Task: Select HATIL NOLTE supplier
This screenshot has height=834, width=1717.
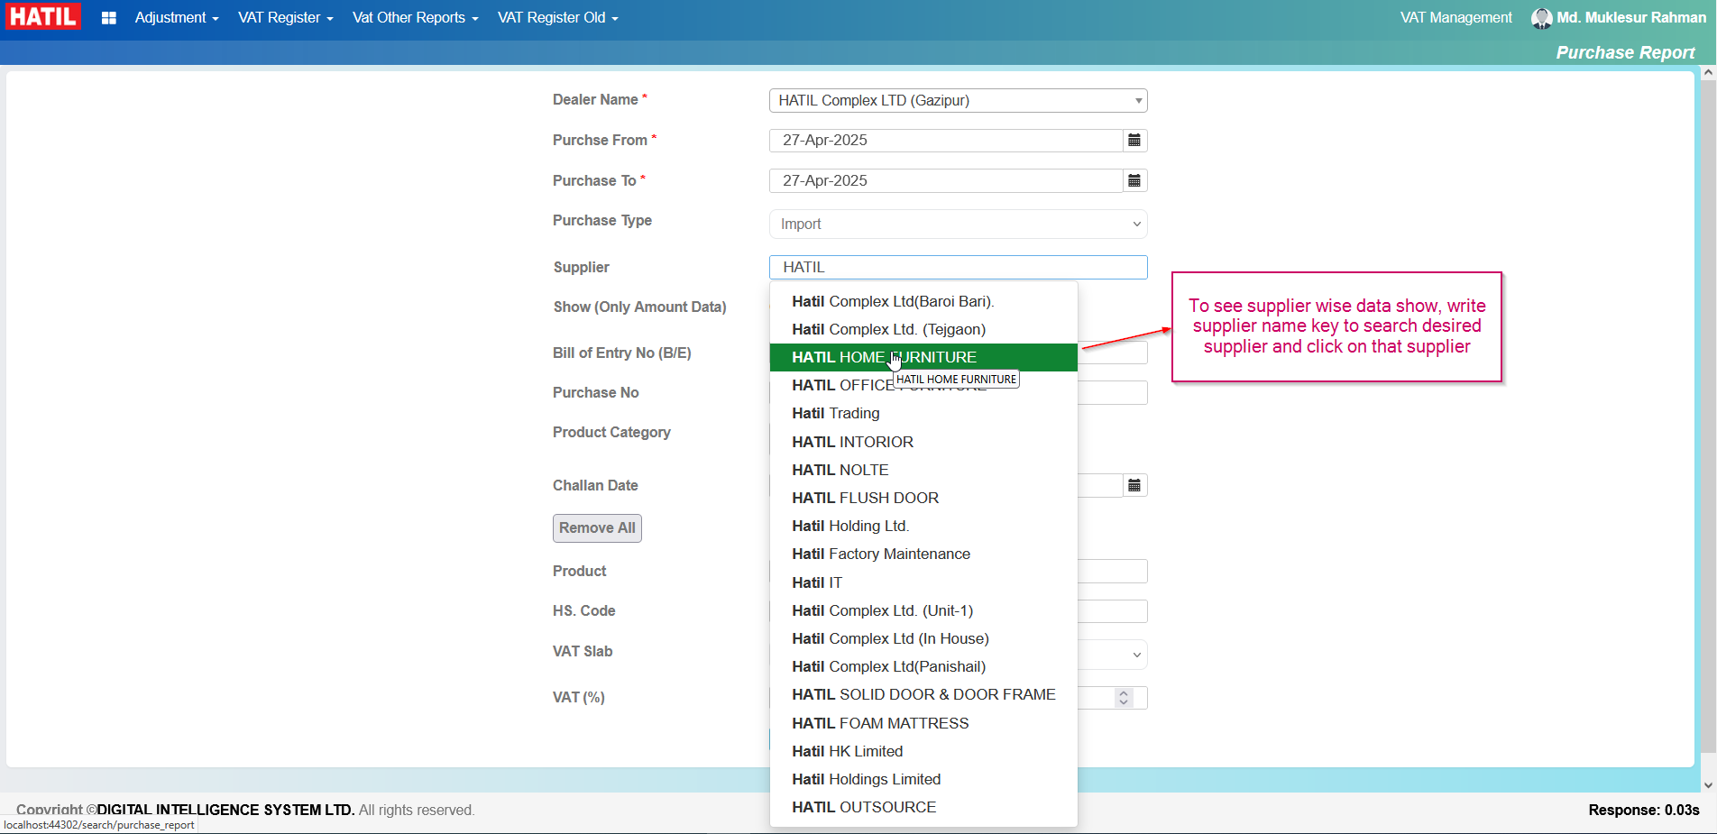Action: pos(923,471)
